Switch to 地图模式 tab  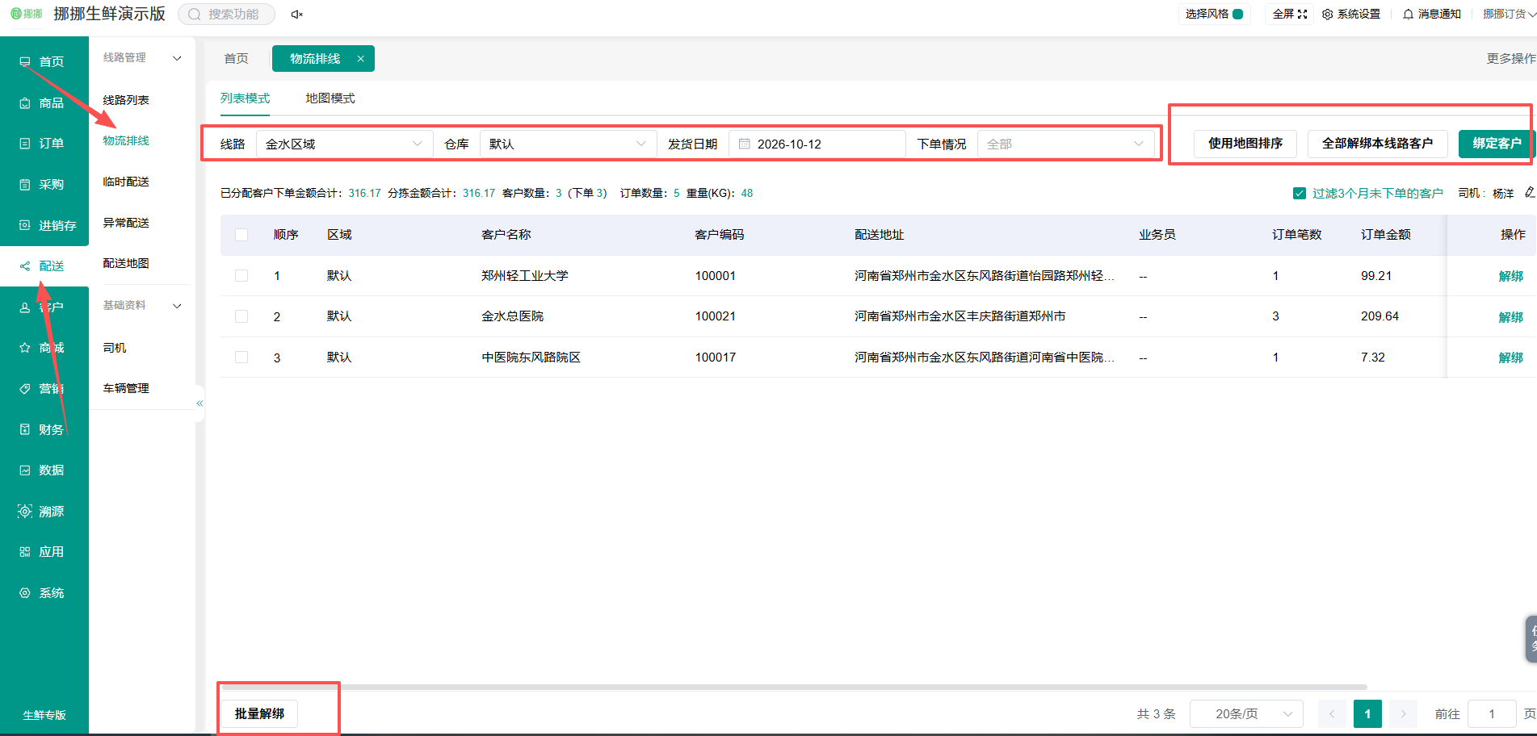click(330, 98)
